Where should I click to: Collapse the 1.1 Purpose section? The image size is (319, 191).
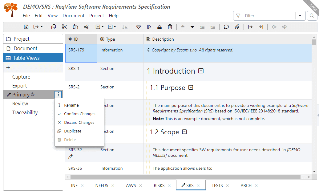pos(191,87)
